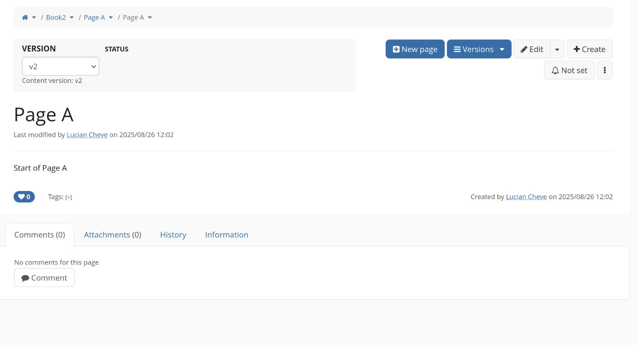The height and width of the screenshot is (345, 638).
Task: Click the plus Create button
Action: coord(589,49)
